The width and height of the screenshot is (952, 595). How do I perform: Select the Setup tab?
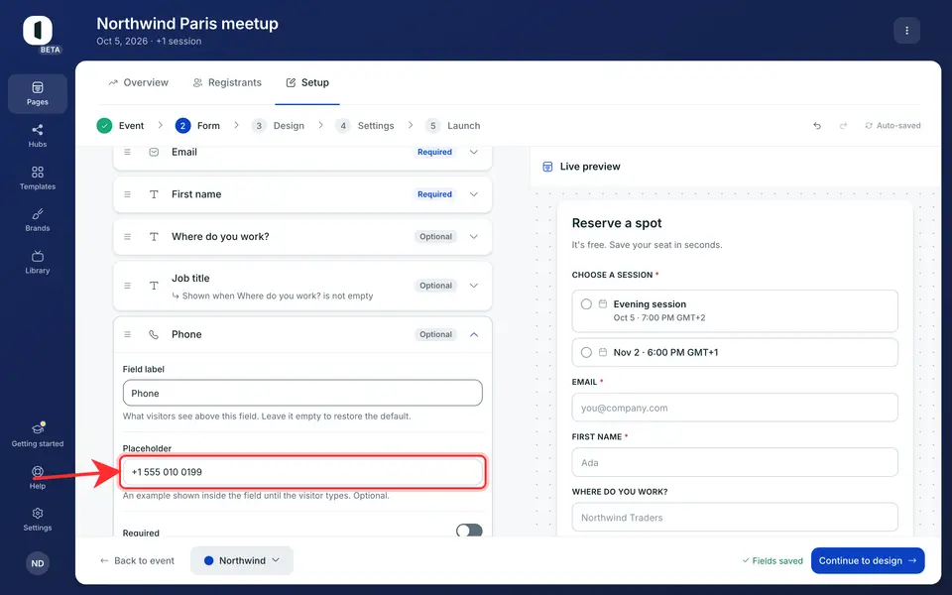click(x=307, y=82)
